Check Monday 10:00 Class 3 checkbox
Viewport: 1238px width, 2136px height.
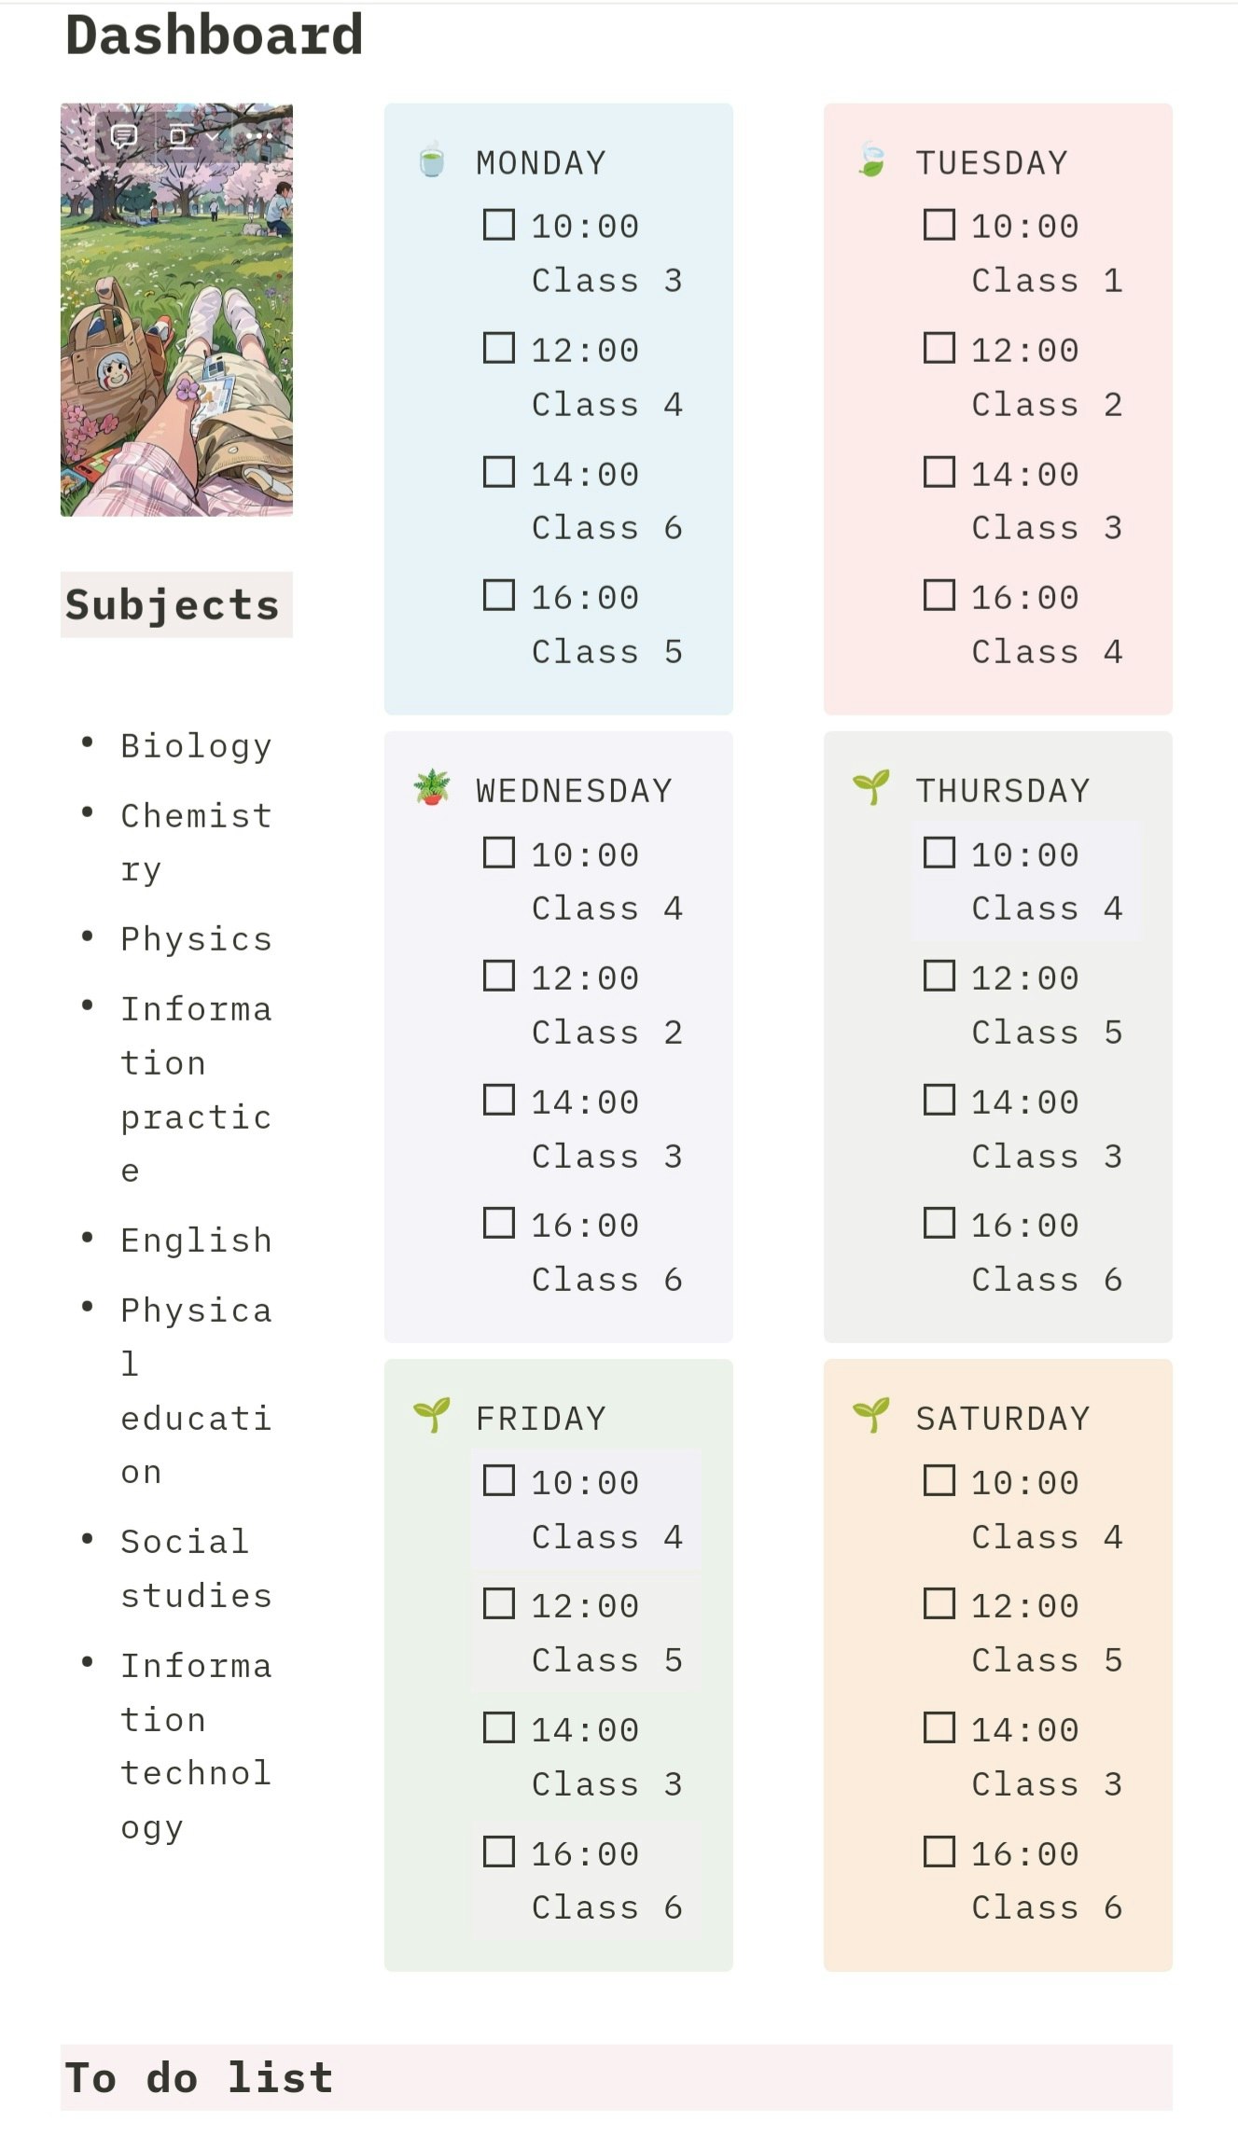tap(499, 225)
